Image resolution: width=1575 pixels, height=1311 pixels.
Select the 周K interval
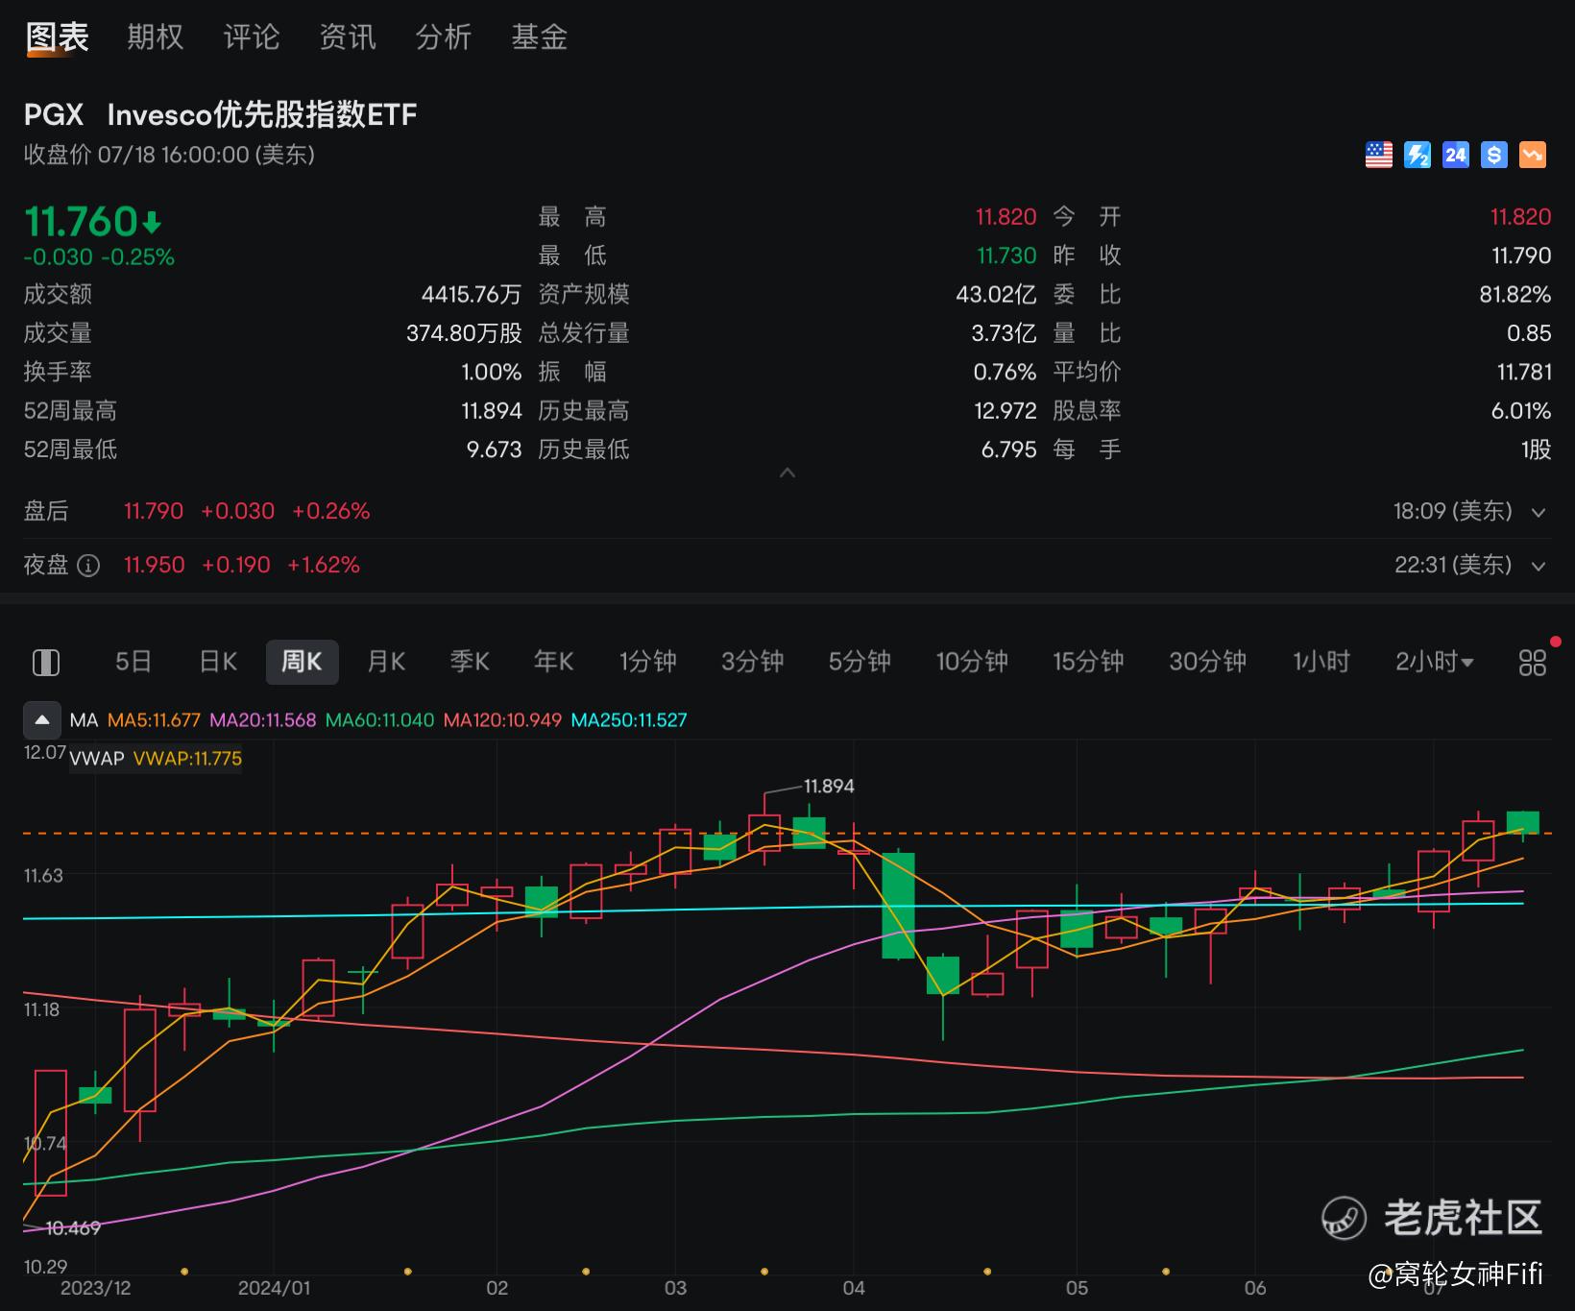pos(302,662)
